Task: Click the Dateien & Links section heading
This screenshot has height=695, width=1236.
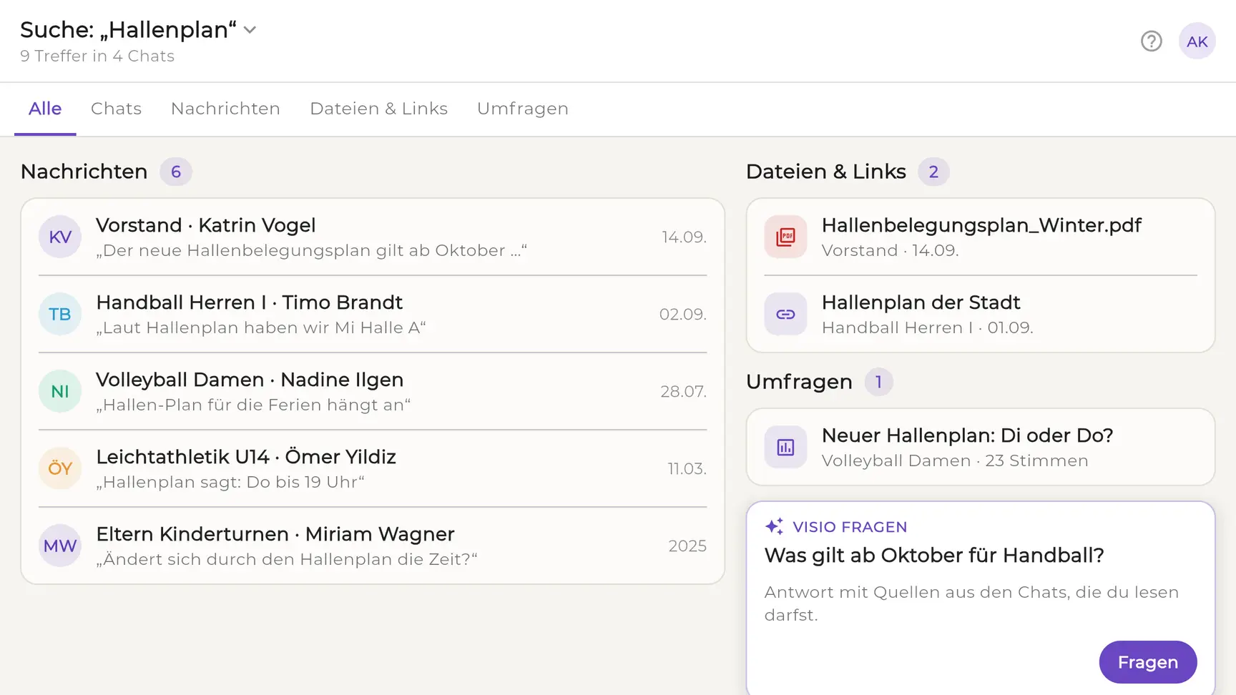Action: (826, 172)
